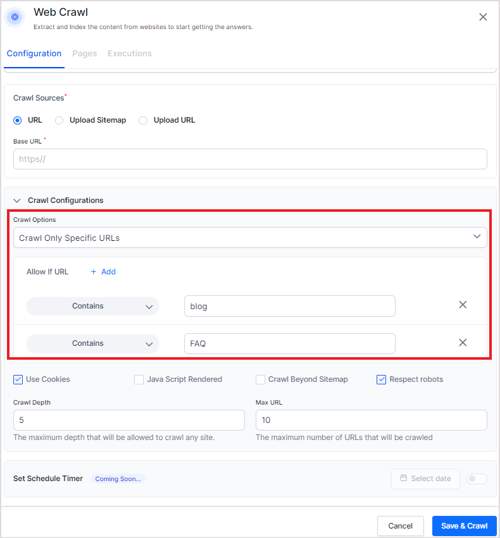The image size is (500, 538).
Task: Switch to the Executions tab
Action: pos(129,54)
